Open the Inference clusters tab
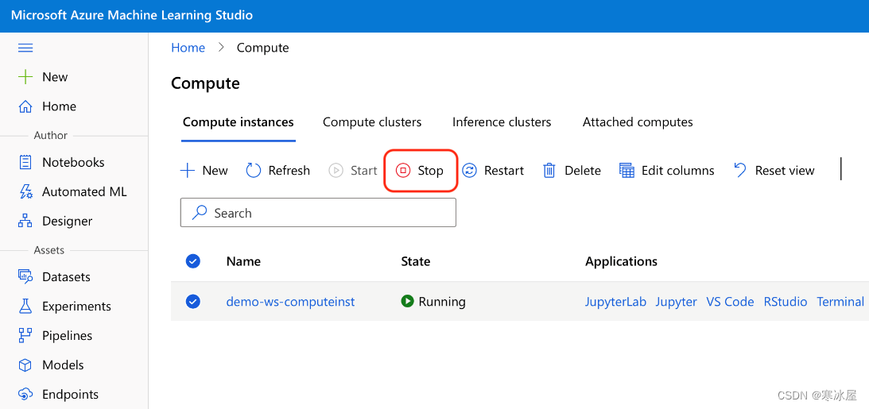869x409 pixels. pyautogui.click(x=502, y=122)
